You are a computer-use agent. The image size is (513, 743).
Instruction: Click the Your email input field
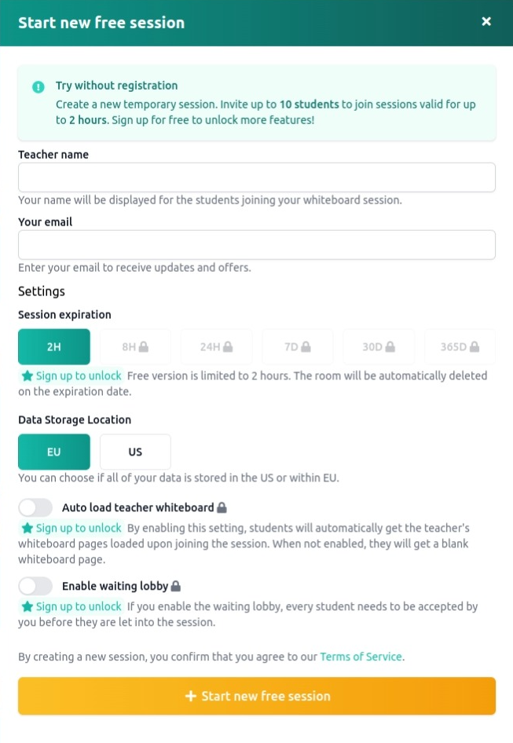tap(257, 244)
